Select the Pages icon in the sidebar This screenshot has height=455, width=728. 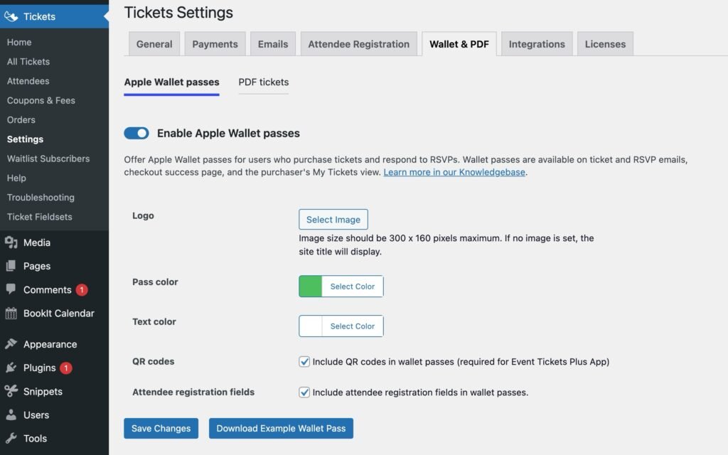pos(10,265)
